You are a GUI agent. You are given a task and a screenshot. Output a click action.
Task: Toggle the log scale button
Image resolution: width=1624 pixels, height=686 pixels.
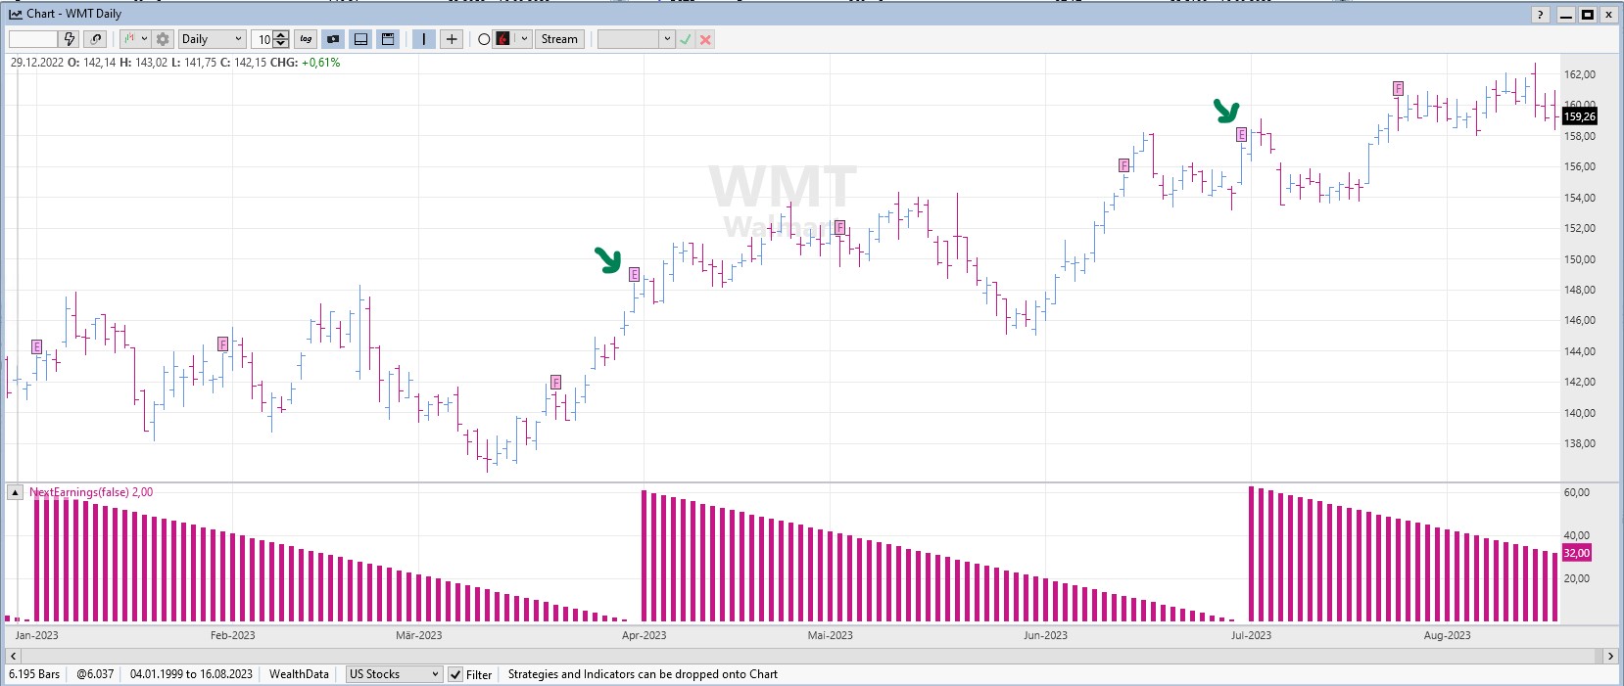(x=307, y=39)
